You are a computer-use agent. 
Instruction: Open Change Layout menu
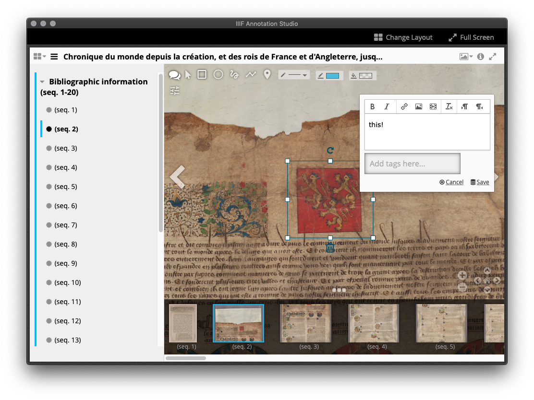[x=403, y=37]
